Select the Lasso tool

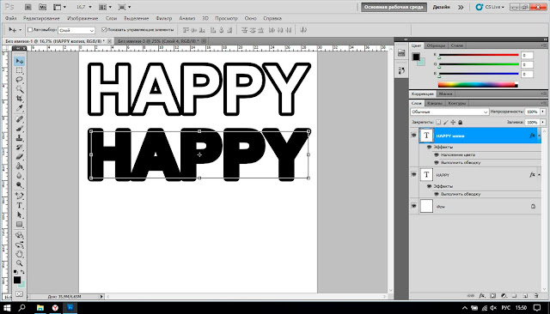tap(19, 80)
